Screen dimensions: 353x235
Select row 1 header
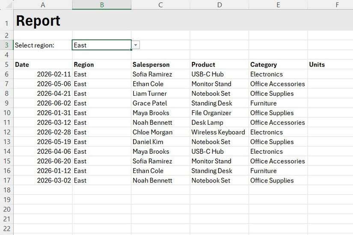[x=7, y=20]
